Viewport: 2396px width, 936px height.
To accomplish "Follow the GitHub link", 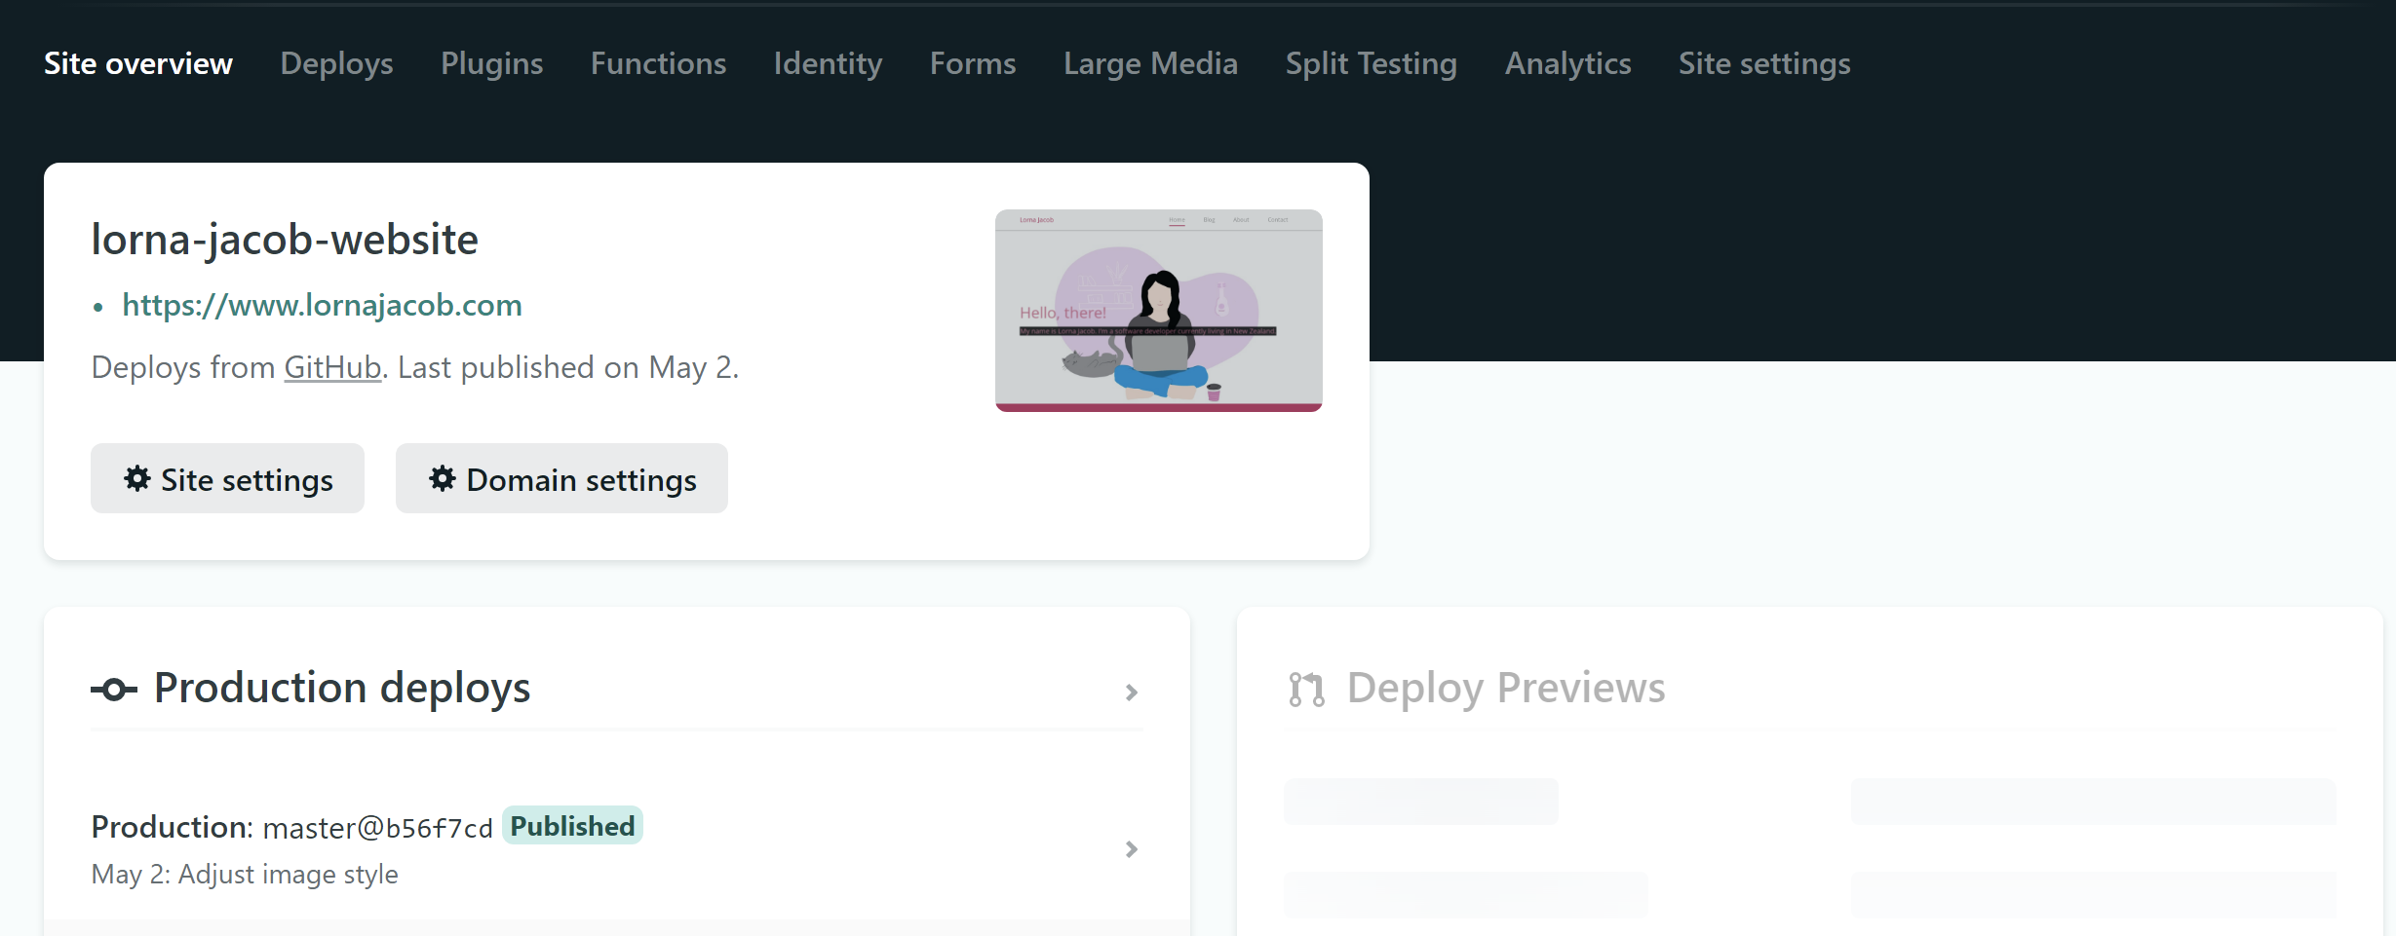I will coord(332,367).
